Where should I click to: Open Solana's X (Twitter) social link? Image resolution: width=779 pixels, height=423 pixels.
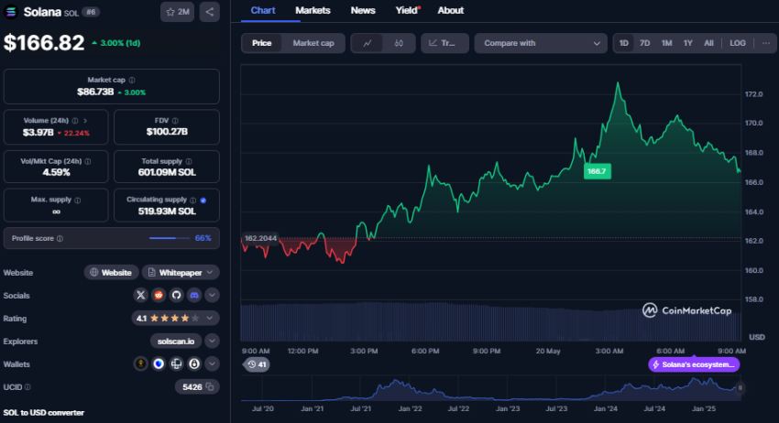coord(141,295)
